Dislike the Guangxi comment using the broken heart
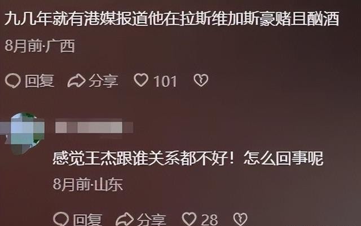 pyautogui.click(x=201, y=81)
